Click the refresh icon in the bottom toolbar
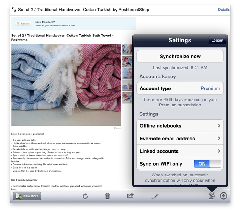This screenshot has height=210, width=239. 85,196
